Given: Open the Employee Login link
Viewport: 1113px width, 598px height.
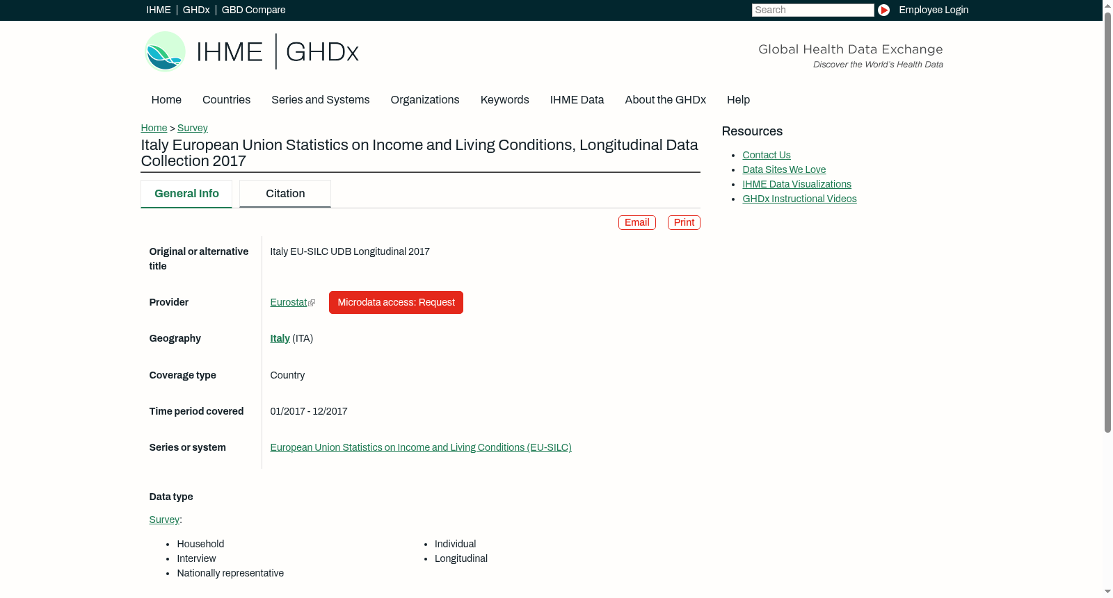Looking at the screenshot, I should tap(934, 10).
